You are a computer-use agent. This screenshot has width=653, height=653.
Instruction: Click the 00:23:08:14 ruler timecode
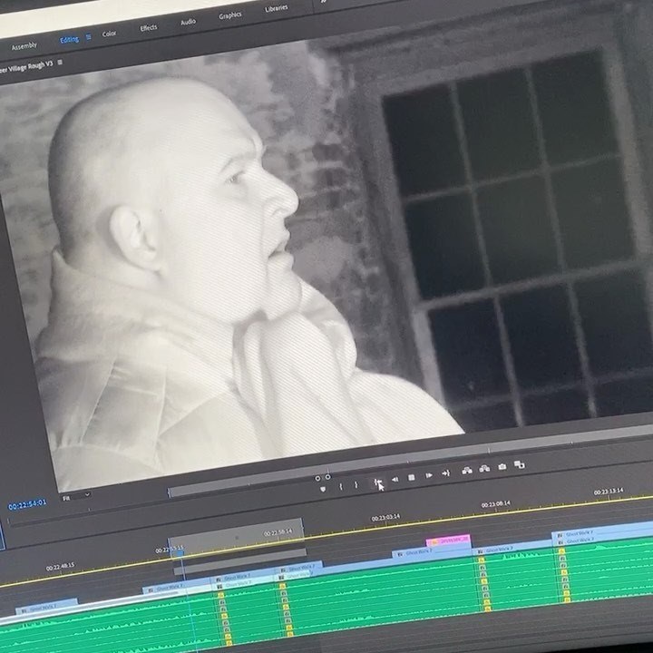tap(495, 504)
